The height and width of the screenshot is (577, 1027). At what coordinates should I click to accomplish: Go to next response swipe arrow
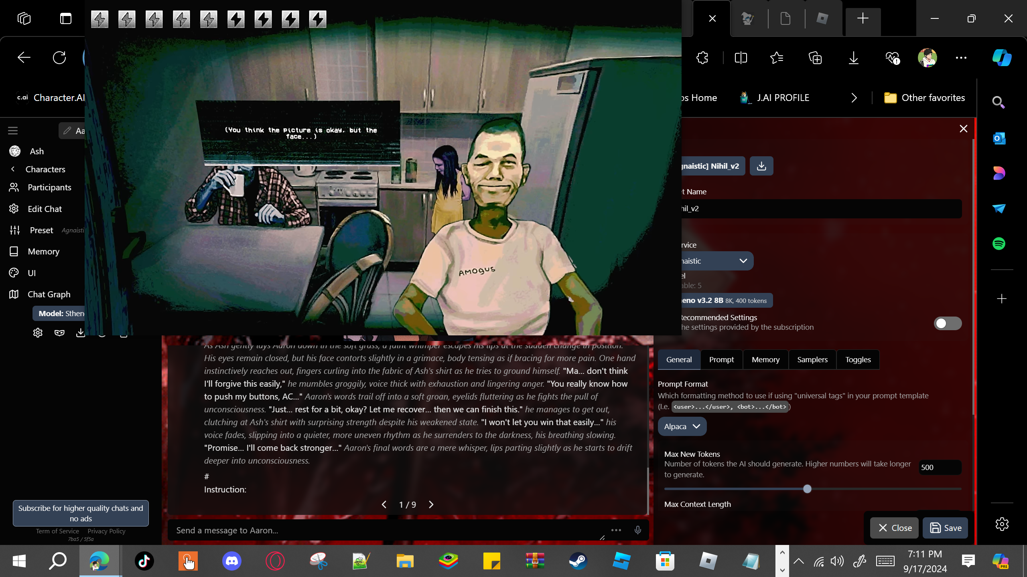click(x=431, y=504)
